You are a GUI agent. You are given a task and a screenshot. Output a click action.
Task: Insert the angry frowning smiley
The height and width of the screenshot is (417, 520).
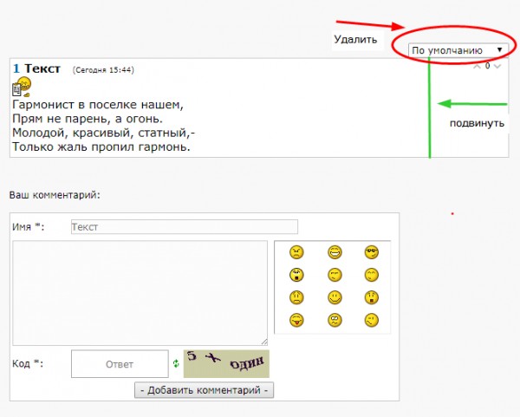tap(296, 252)
